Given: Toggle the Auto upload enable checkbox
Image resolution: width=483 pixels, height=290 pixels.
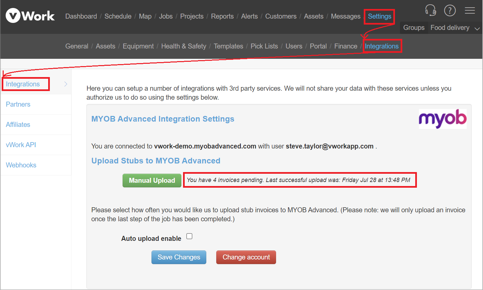Looking at the screenshot, I should click(x=189, y=236).
